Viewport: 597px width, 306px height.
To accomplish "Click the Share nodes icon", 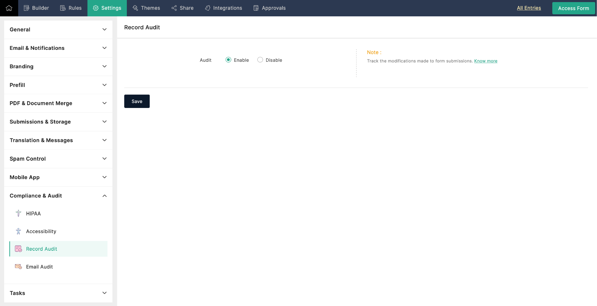I will [174, 8].
